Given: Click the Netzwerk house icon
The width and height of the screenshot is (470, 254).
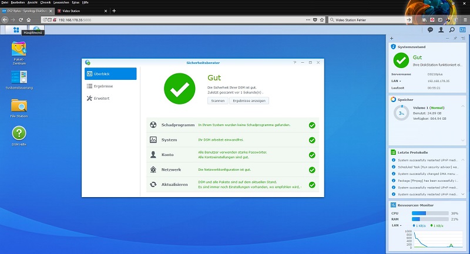Looking at the screenshot, I should (153, 170).
